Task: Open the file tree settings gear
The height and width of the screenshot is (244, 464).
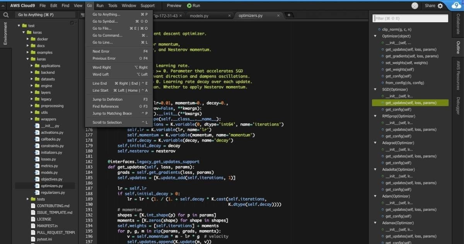Action: (x=72, y=24)
